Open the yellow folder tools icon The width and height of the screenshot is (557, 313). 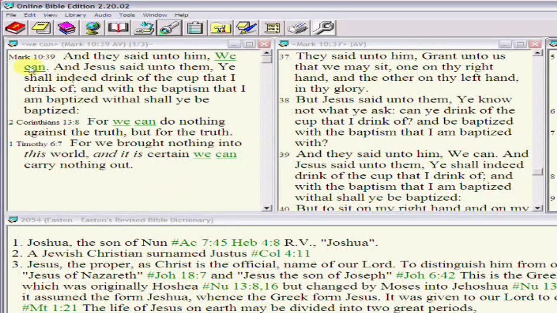221,28
